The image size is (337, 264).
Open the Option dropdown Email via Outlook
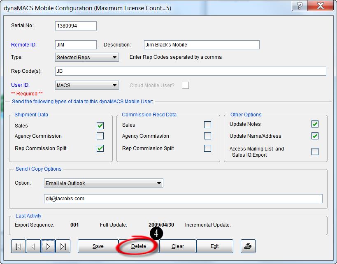pos(104,183)
